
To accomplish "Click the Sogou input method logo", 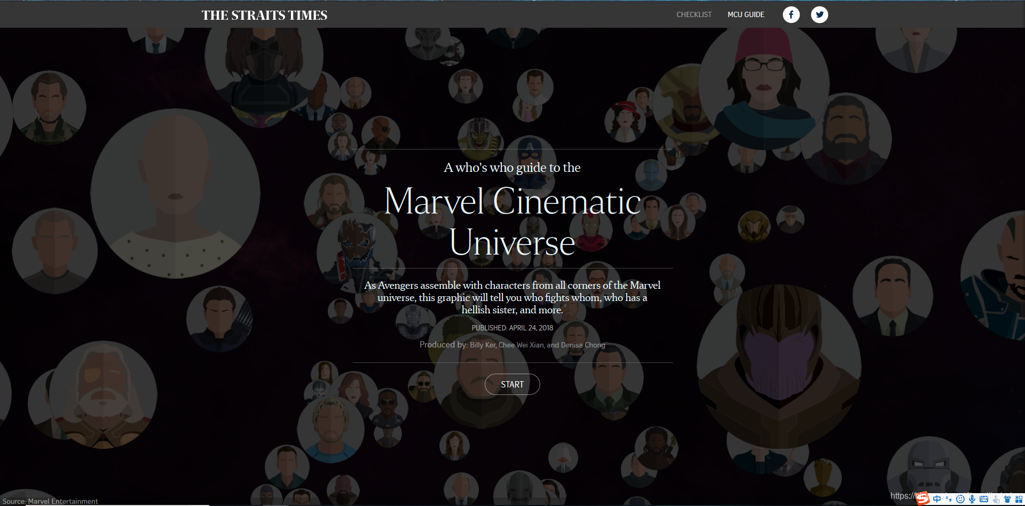I will 923,499.
